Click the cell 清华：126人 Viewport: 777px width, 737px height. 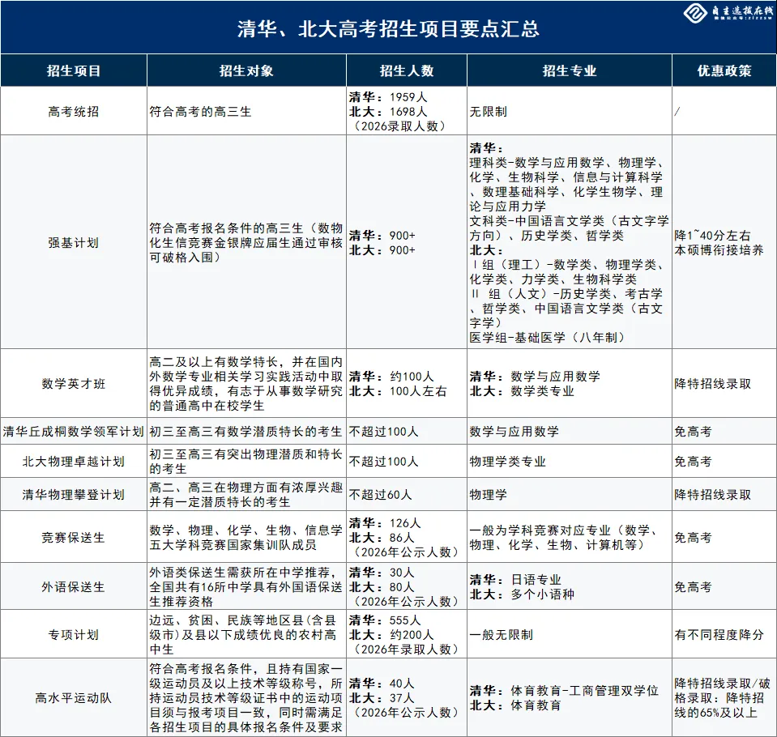pos(407,537)
